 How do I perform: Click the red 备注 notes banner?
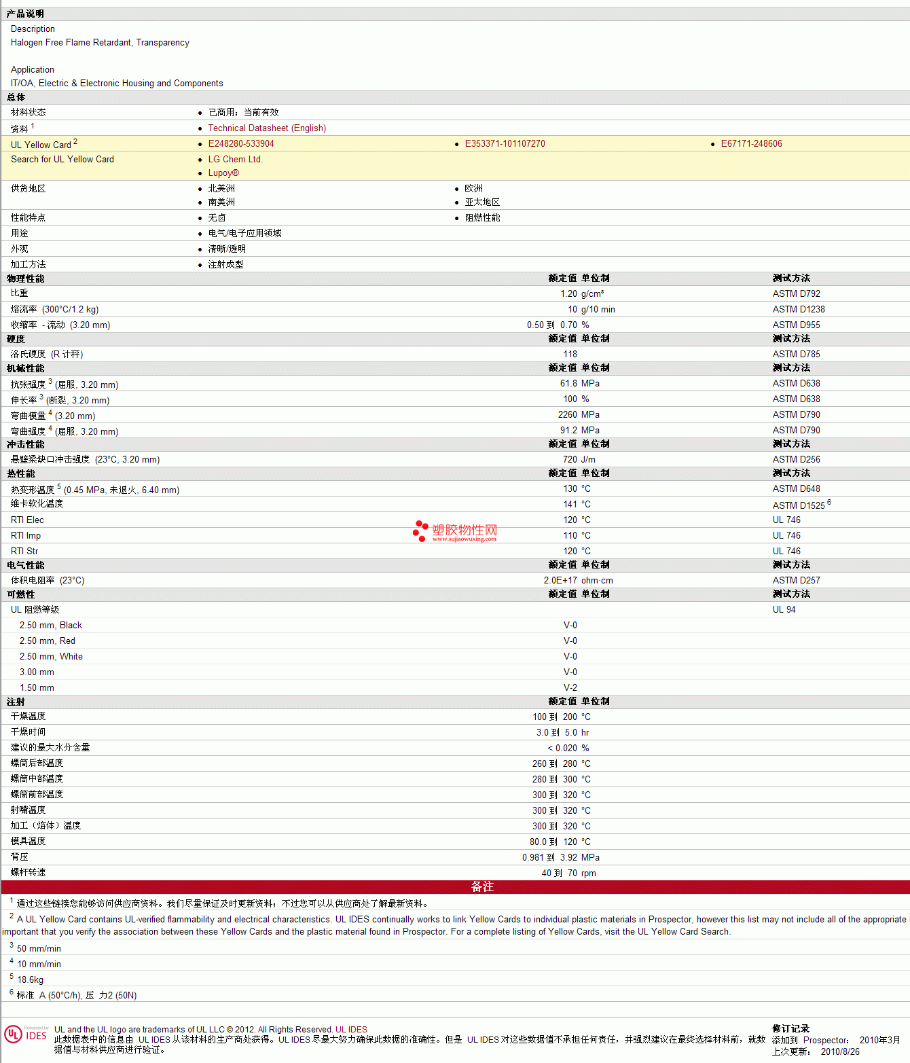tap(455, 886)
